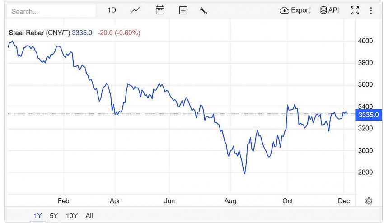Click the chart line's August low point

[x=245, y=173]
